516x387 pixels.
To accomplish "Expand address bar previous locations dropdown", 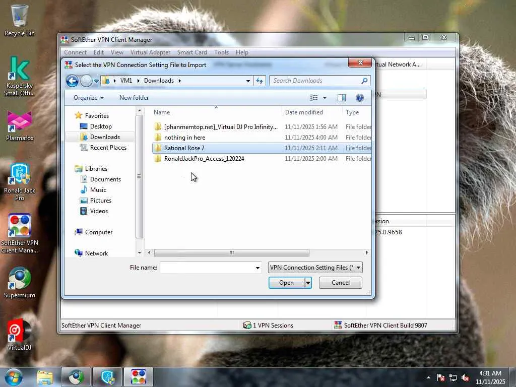I will 248,81.
